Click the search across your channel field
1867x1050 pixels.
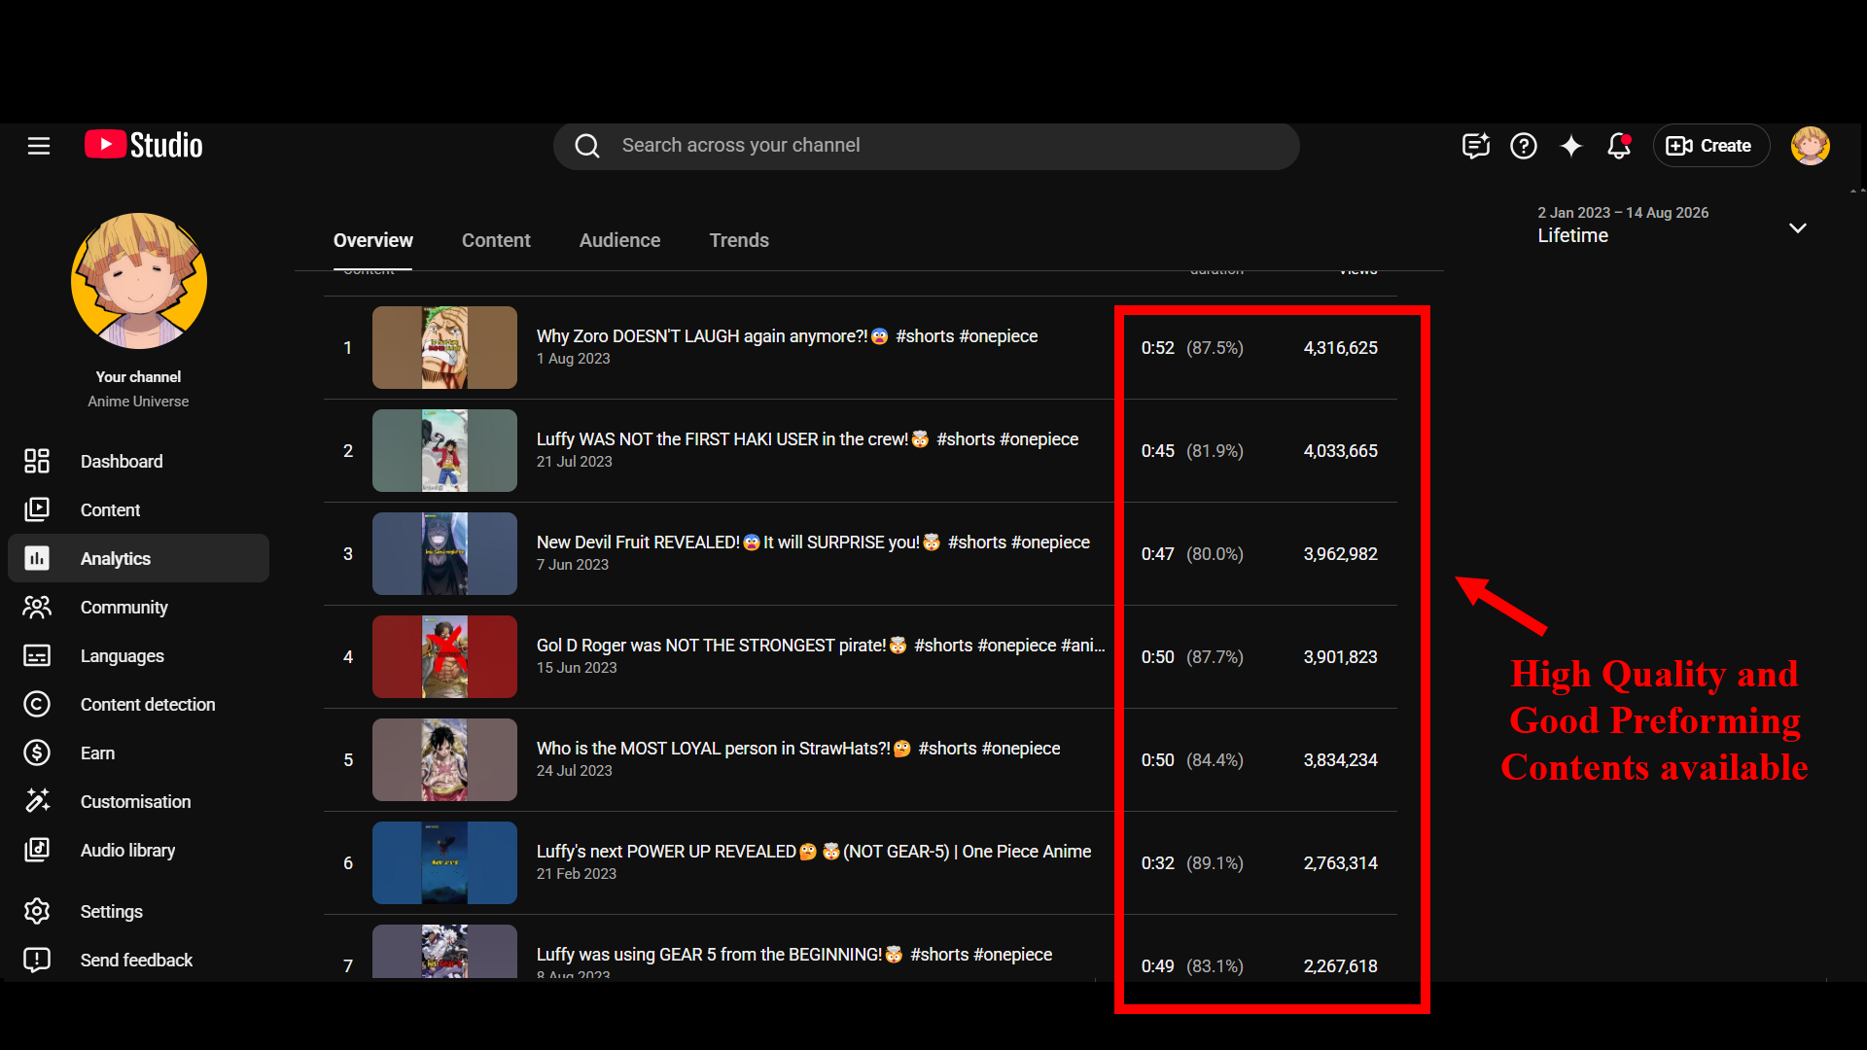926,146
